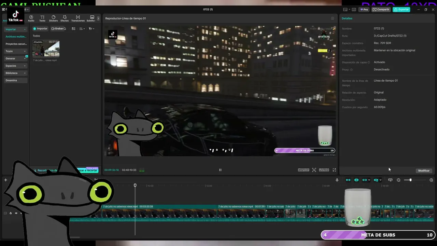Image resolution: width=437 pixels, height=246 pixels.
Task: Open the media sort dropdown
Action: coord(82,29)
